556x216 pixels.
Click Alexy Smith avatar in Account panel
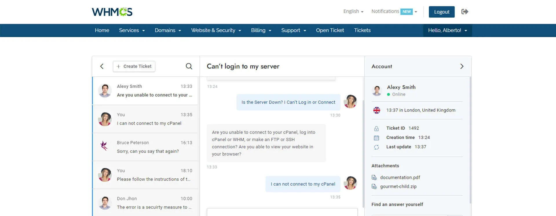pos(377,91)
